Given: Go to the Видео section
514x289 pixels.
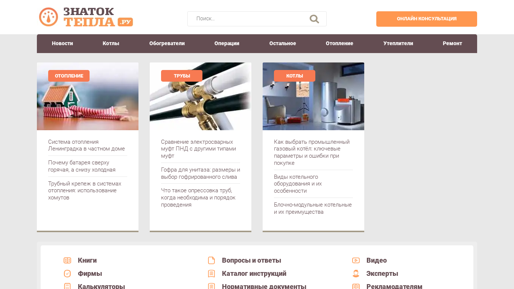Looking at the screenshot, I should (x=377, y=260).
